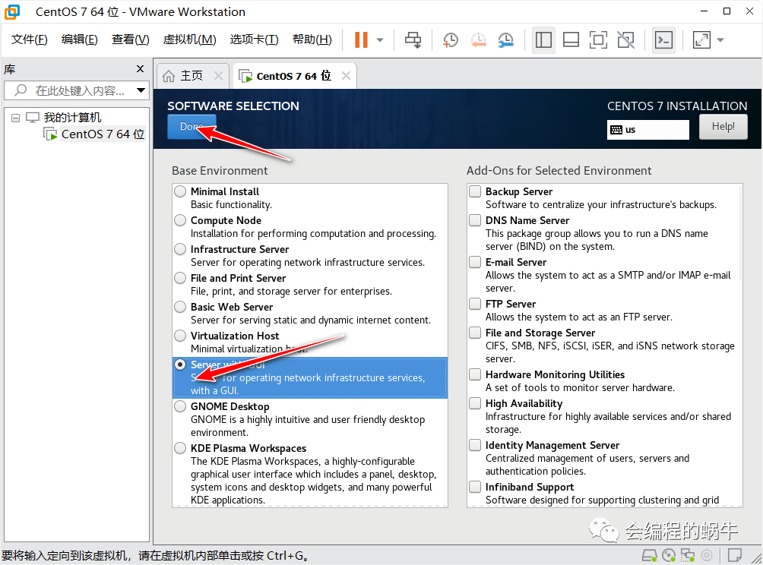Select the Basic Web Server radio button
Image resolution: width=763 pixels, height=565 pixels.
tap(180, 307)
